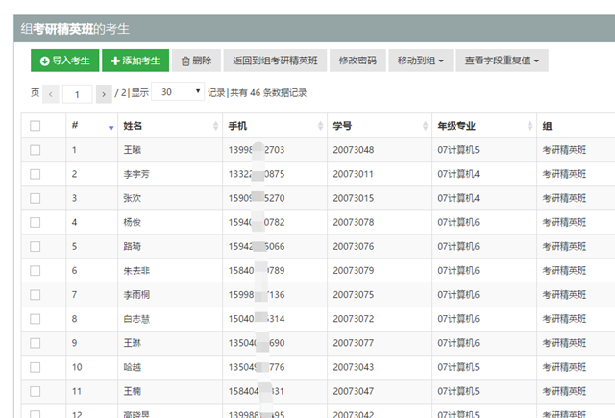This screenshot has height=418, width=615.
Task: Return via 返回到组考研精英班 button
Action: click(275, 61)
